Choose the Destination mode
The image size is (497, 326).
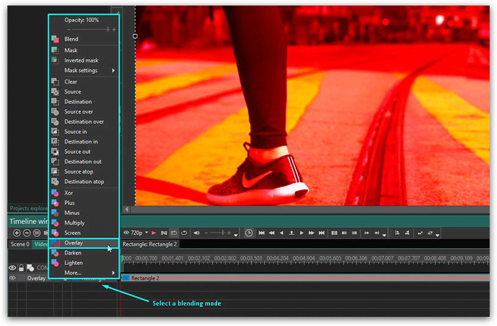[84, 102]
